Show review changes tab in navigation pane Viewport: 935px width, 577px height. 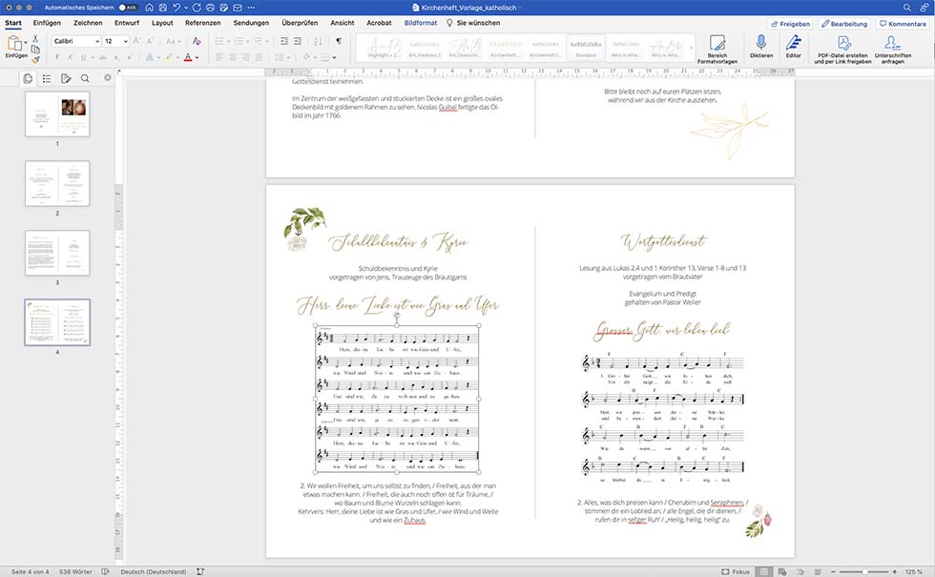pos(66,78)
